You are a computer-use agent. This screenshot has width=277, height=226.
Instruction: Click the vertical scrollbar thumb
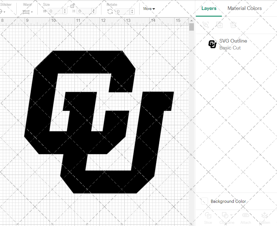click(x=191, y=27)
